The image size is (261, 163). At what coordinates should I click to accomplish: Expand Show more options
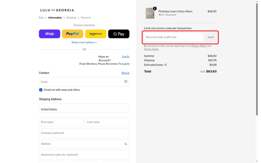pyautogui.click(x=84, y=42)
